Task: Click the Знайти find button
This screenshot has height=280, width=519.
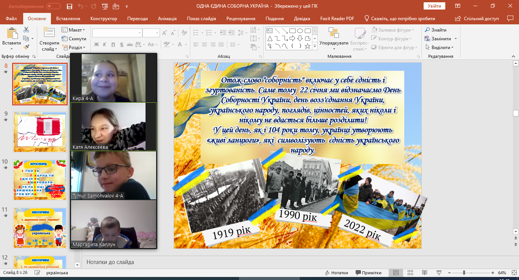Action: [x=435, y=30]
